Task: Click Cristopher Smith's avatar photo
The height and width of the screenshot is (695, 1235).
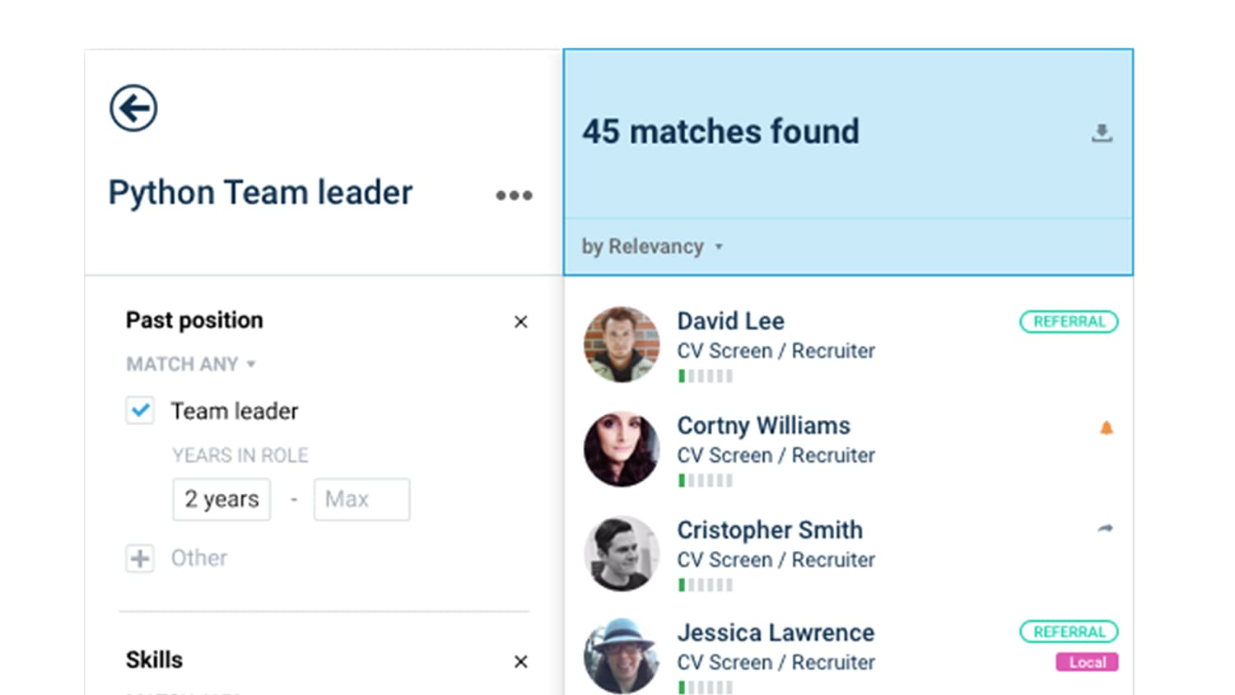Action: tap(622, 553)
